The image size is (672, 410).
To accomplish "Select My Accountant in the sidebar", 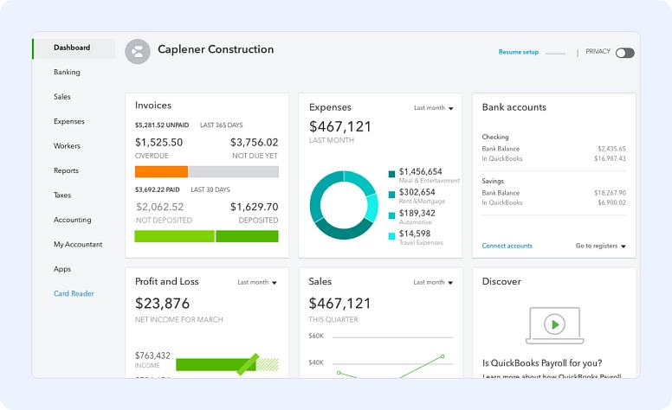I will (78, 245).
